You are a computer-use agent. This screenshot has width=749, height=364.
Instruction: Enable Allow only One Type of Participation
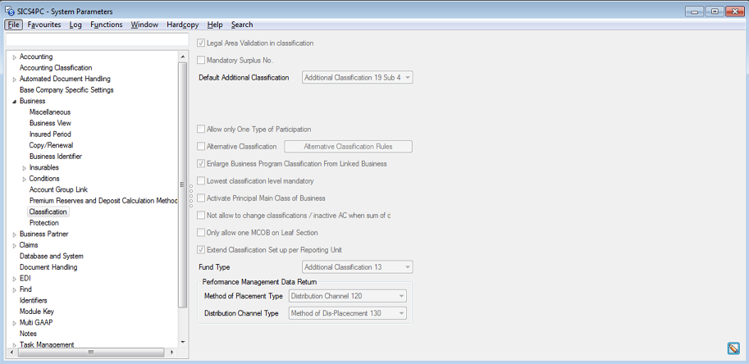(x=202, y=130)
